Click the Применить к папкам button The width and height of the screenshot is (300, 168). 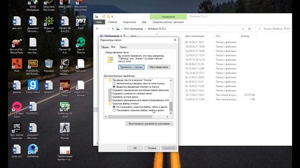point(131,67)
